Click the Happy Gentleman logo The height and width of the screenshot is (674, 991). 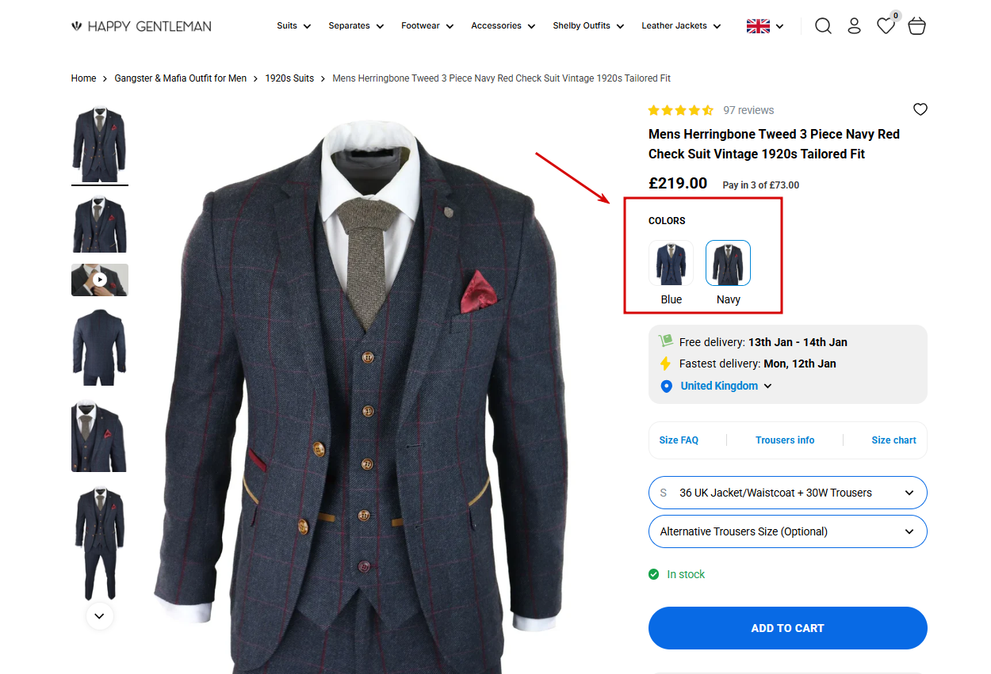(141, 26)
